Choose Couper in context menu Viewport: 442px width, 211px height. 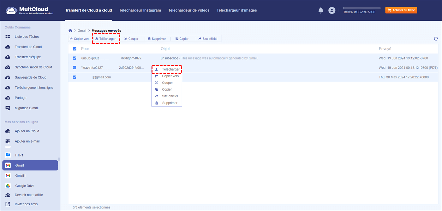tap(167, 83)
